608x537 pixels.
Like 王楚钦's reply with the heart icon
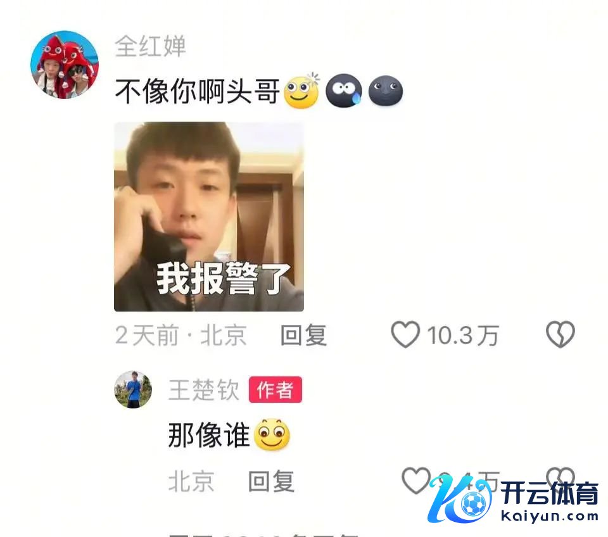click(415, 481)
